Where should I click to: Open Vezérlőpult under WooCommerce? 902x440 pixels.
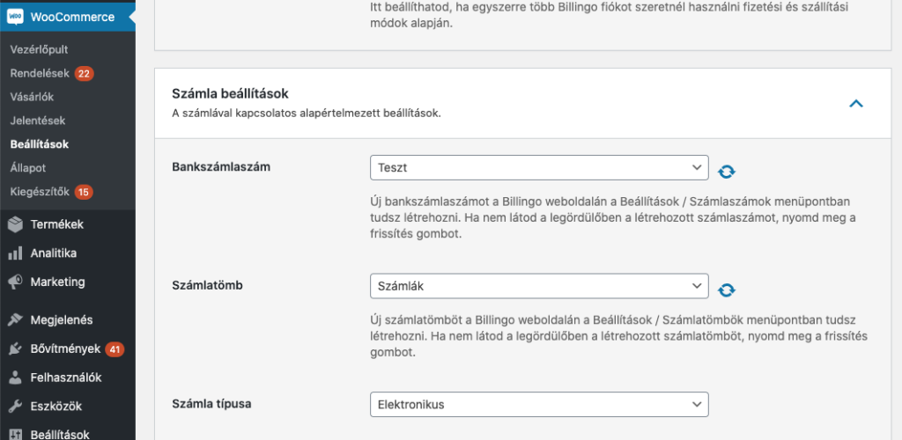39,50
